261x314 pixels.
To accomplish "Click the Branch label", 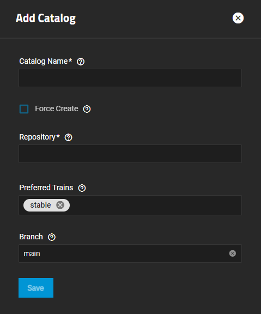I will tap(31, 237).
